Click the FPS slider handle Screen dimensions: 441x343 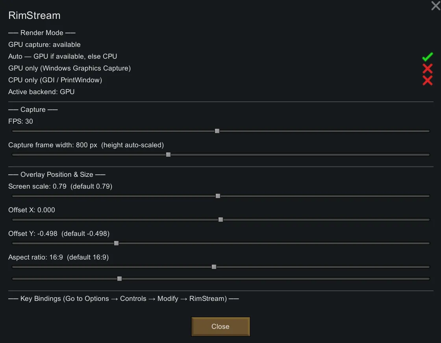(217, 131)
